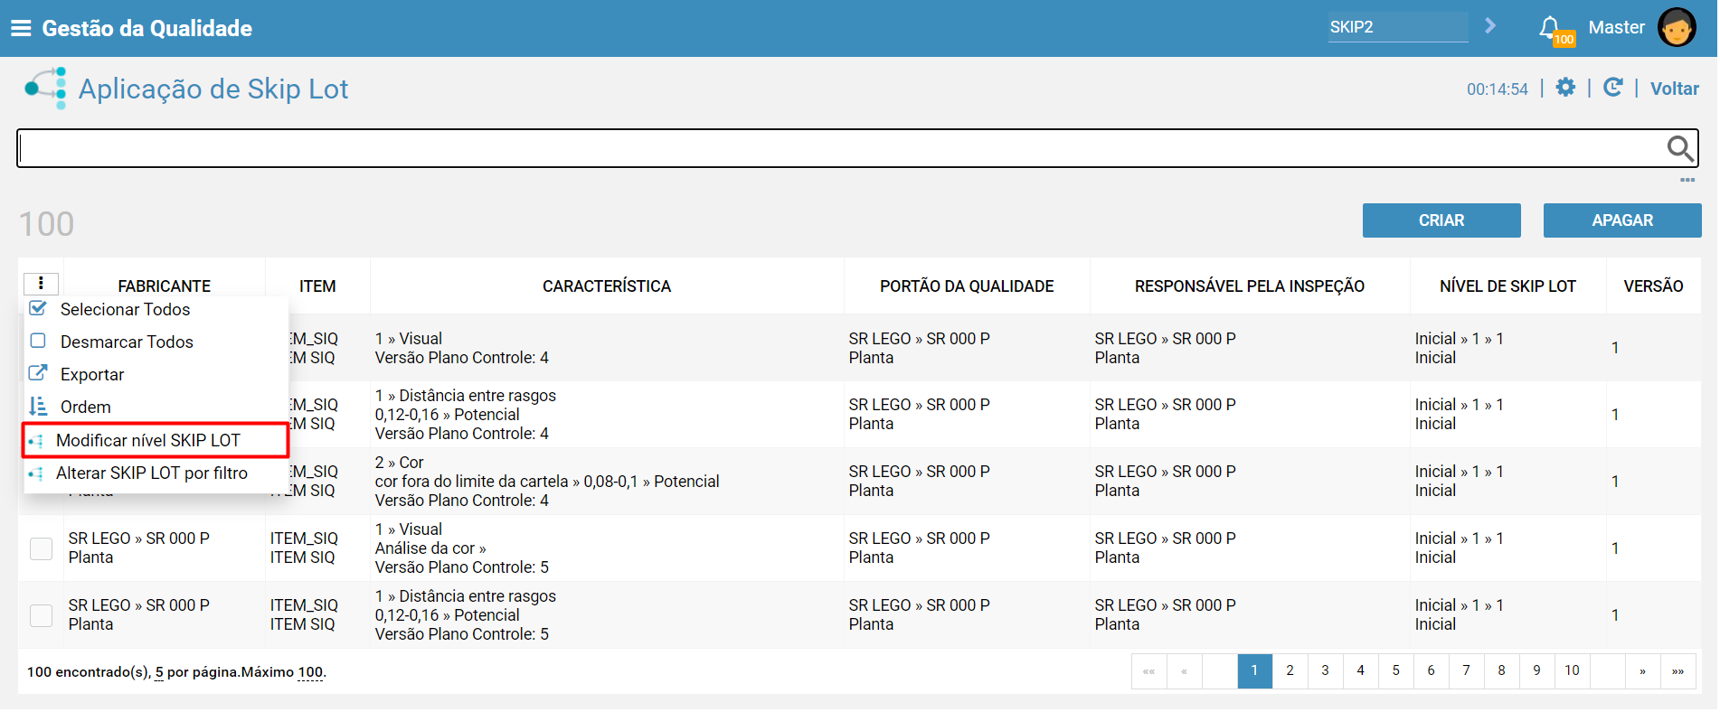
Task: Select Exportar menu entry
Action: pos(92,374)
